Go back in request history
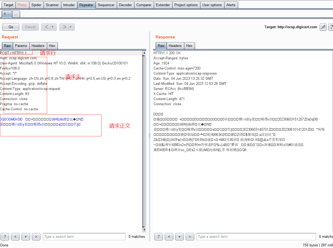Screen dimensions: 333x248 [x=47, y=27]
